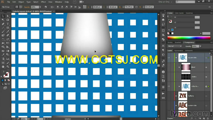Select the Magic Wand tool
The height and width of the screenshot is (120, 213).
tap(3, 20)
